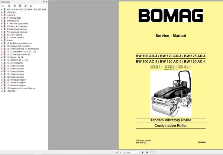
Task: Open bookmark 8.1 Service Training
Action: (x=15, y=38)
